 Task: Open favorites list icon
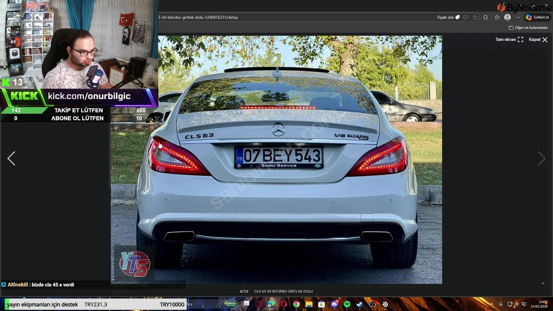click(497, 17)
